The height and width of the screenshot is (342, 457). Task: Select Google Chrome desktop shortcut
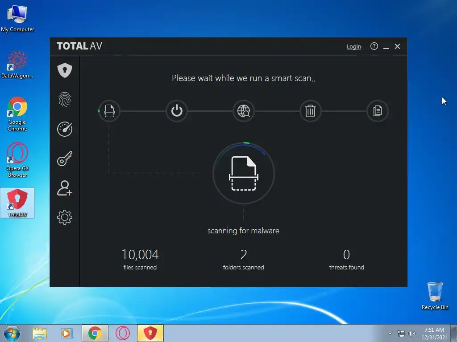pyautogui.click(x=17, y=114)
